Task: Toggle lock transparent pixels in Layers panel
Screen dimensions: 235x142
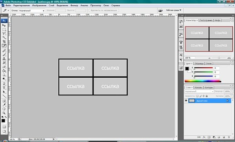Action: coord(197,96)
